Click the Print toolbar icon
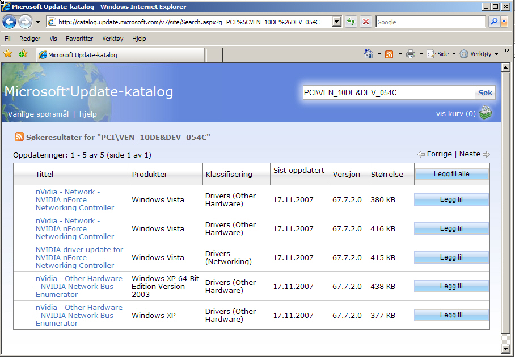Screen dimensions: 515x357 411,54
